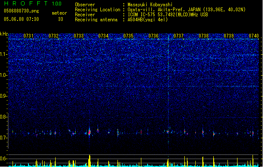Screen dimensions: 263x167
Task: Select the ICOM IC-575 receiver text
Action: [x=168, y=15]
